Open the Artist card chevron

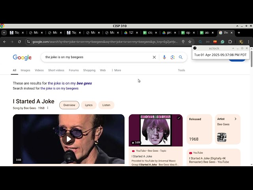(236, 119)
